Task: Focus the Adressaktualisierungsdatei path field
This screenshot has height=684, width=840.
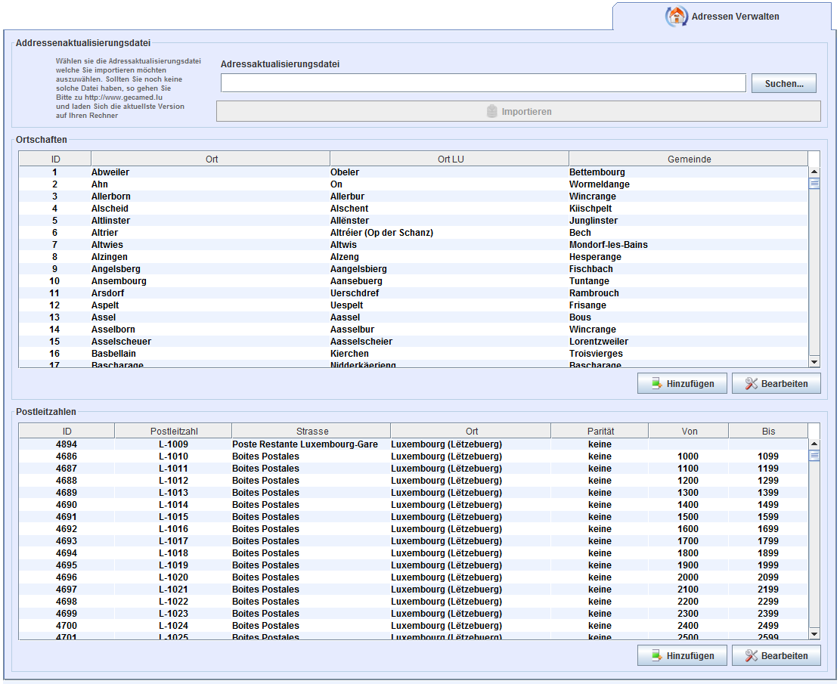Action: point(483,83)
